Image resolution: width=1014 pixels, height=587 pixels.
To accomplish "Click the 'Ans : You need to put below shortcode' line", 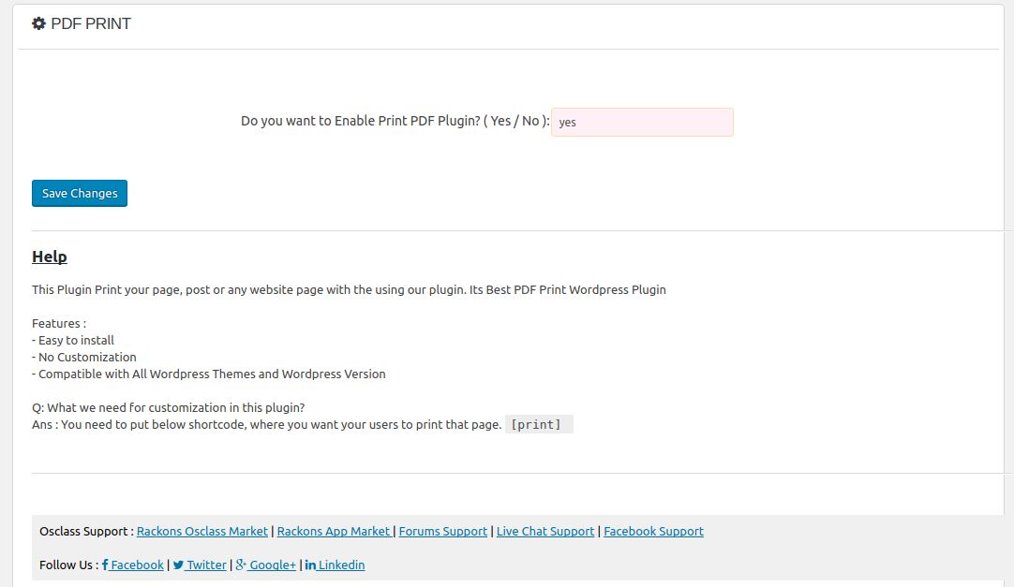I will click(x=266, y=424).
